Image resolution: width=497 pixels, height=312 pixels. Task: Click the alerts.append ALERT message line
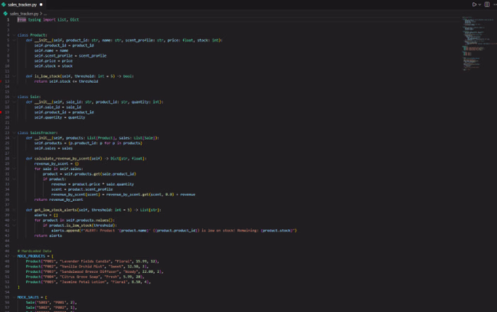point(174,230)
